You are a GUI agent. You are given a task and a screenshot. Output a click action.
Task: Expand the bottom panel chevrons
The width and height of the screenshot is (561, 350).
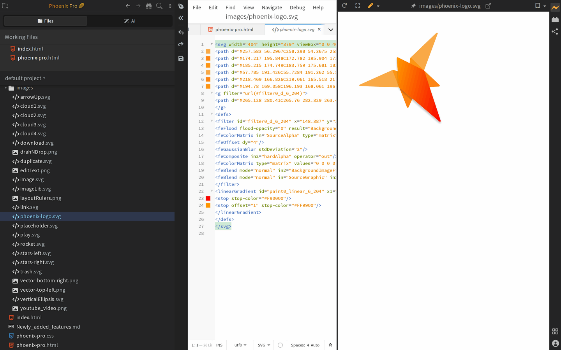point(330,345)
